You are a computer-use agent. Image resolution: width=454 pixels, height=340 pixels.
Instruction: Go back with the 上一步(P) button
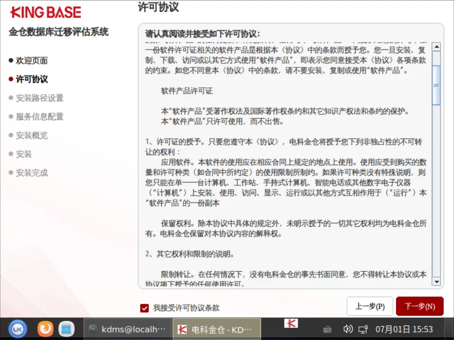[x=370, y=306]
